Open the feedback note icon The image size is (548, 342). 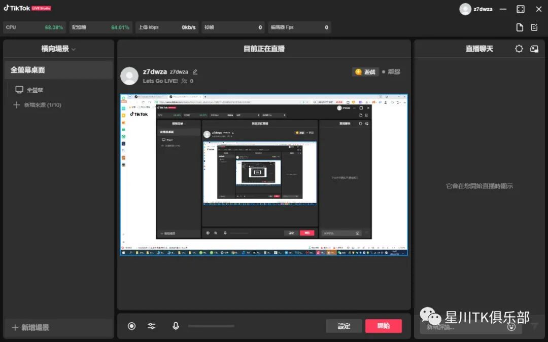pos(534,27)
